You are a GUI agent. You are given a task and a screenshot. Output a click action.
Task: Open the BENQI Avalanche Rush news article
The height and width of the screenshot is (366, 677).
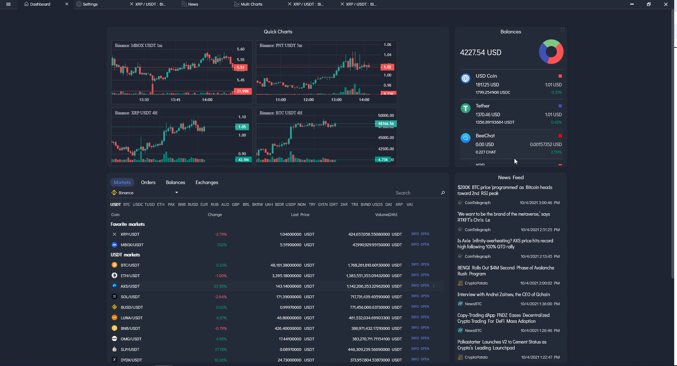point(506,271)
